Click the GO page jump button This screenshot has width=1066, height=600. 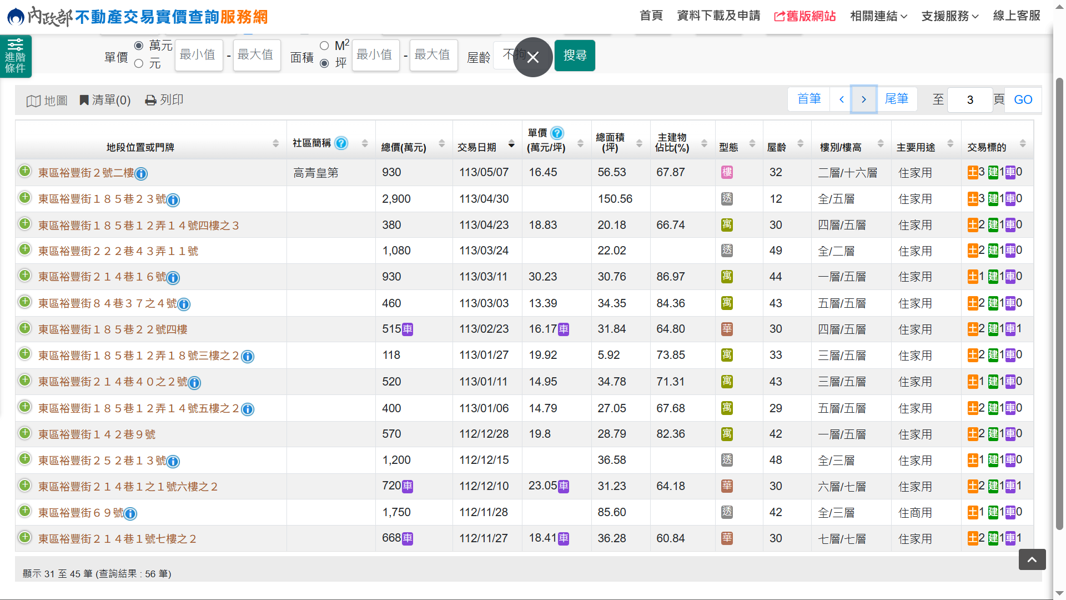pyautogui.click(x=1023, y=99)
